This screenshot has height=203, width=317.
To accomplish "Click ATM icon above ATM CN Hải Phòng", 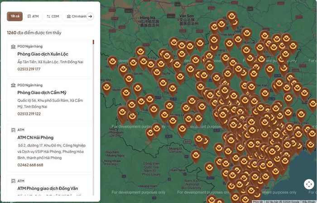I will (13, 130).
